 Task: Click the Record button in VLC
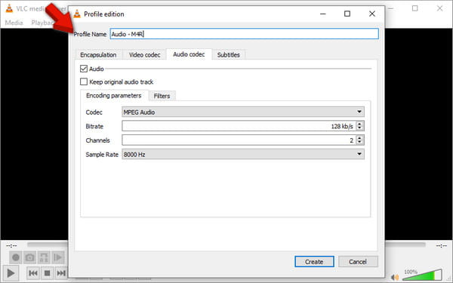click(16, 257)
